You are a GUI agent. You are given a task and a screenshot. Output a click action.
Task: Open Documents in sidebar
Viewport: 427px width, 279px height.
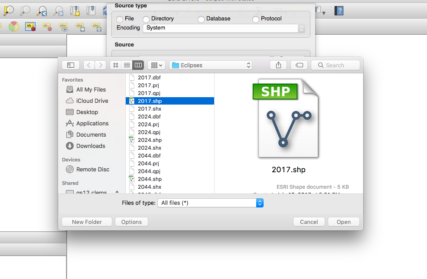coord(91,135)
